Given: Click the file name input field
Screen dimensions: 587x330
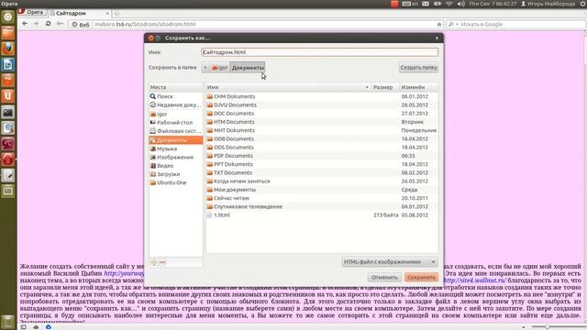Looking at the screenshot, I should (320, 52).
